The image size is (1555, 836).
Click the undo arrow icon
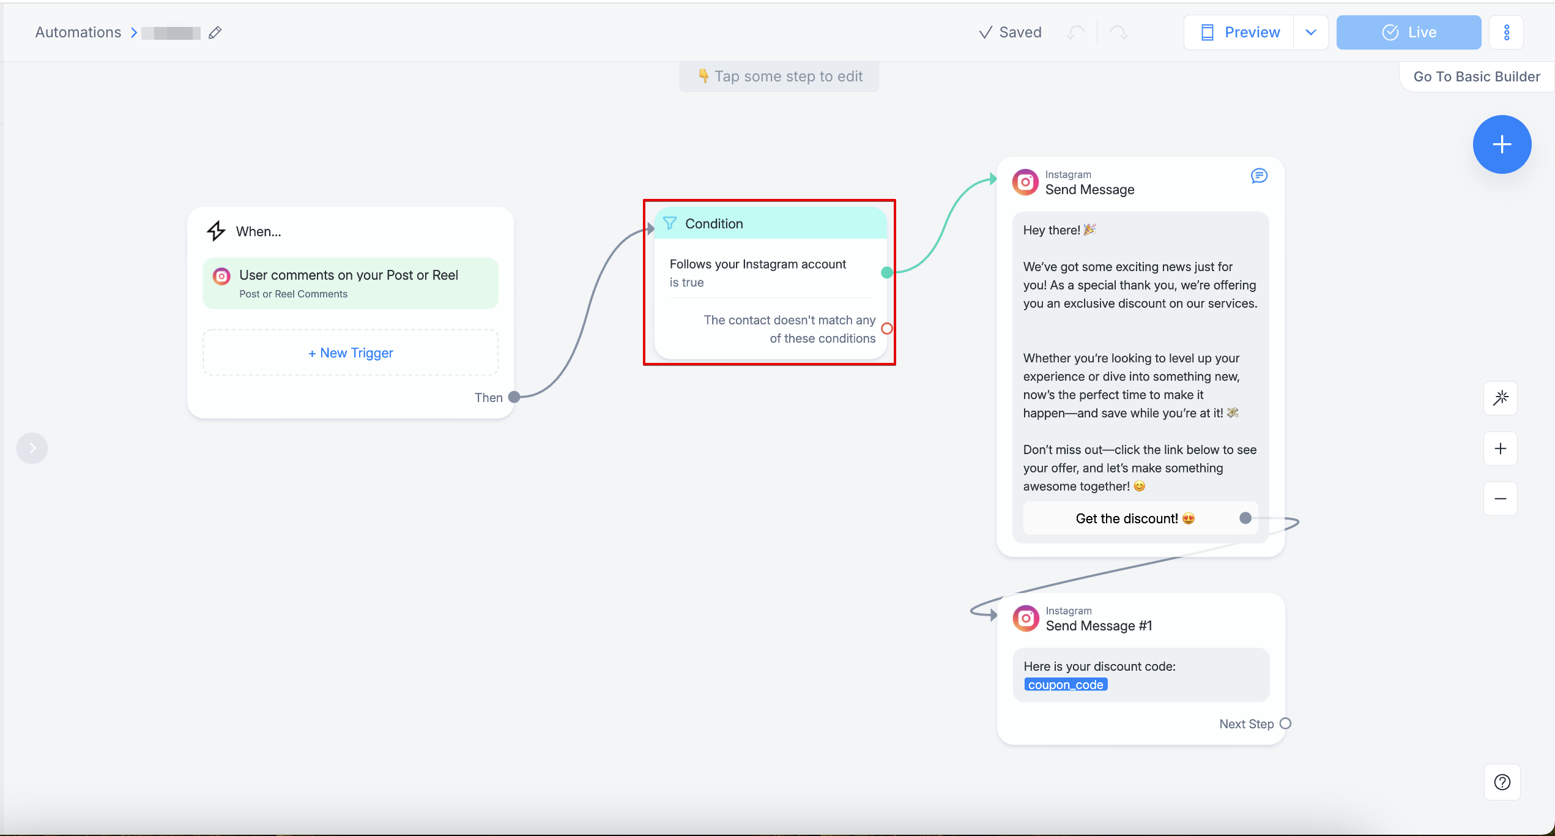pyautogui.click(x=1075, y=32)
